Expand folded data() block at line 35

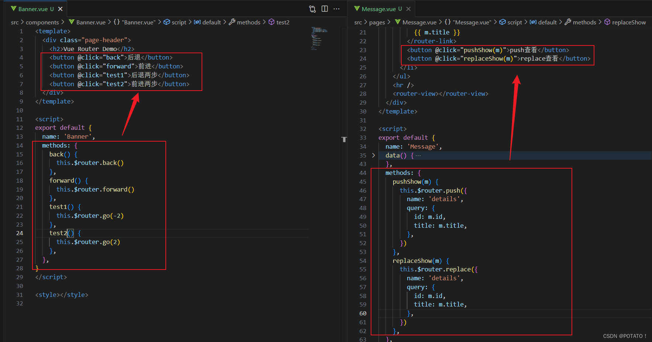click(x=374, y=155)
